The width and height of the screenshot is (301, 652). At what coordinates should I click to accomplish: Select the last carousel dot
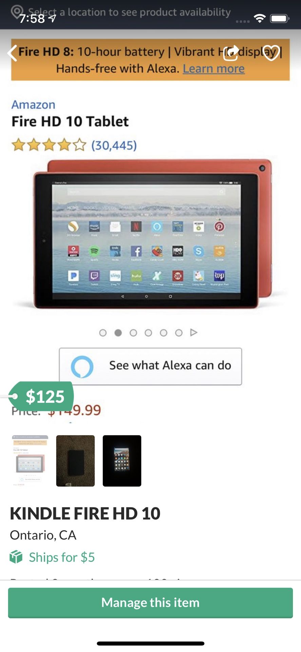point(179,333)
